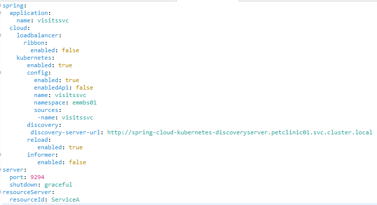Click the 'name' key under application

[23, 20]
